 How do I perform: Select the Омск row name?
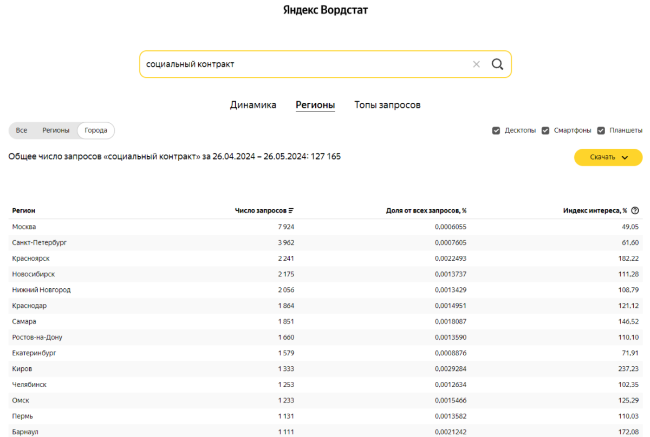click(21, 400)
